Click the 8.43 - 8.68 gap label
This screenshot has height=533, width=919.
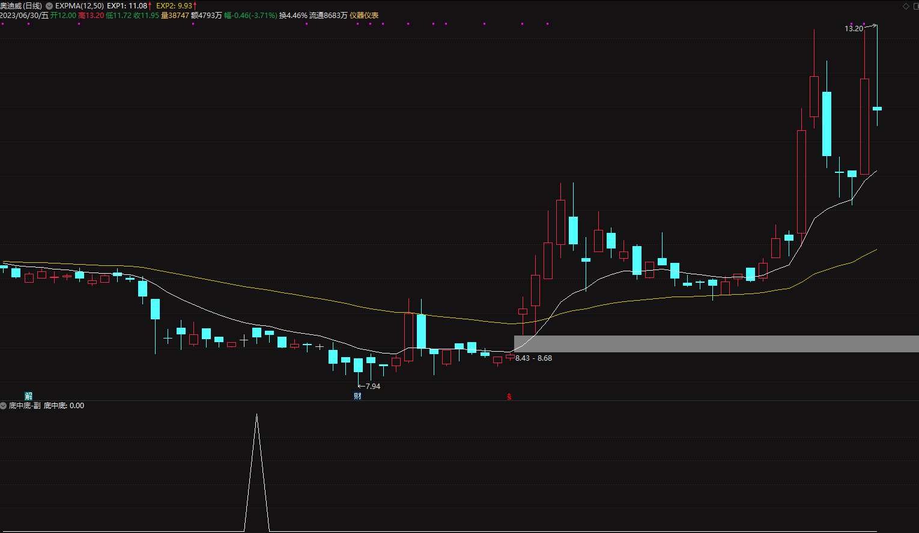coord(533,358)
